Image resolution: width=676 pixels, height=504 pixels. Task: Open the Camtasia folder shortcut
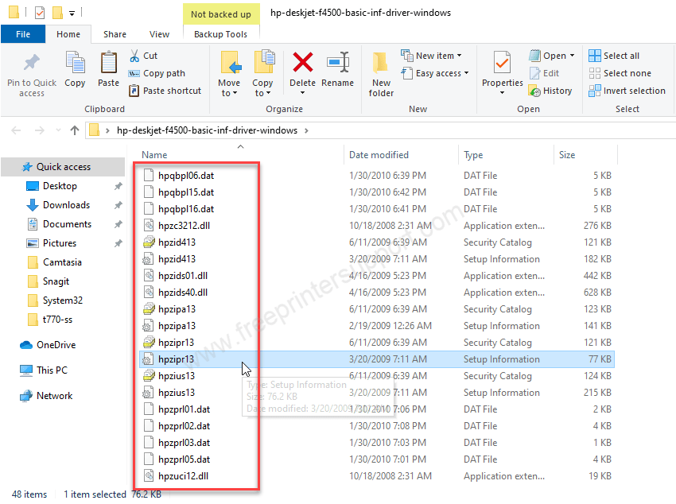click(x=62, y=262)
